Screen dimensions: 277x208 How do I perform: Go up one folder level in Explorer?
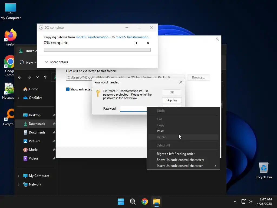click(x=45, y=77)
